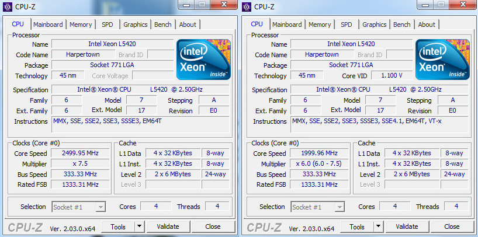Click Revision E0 in left window

(214, 110)
